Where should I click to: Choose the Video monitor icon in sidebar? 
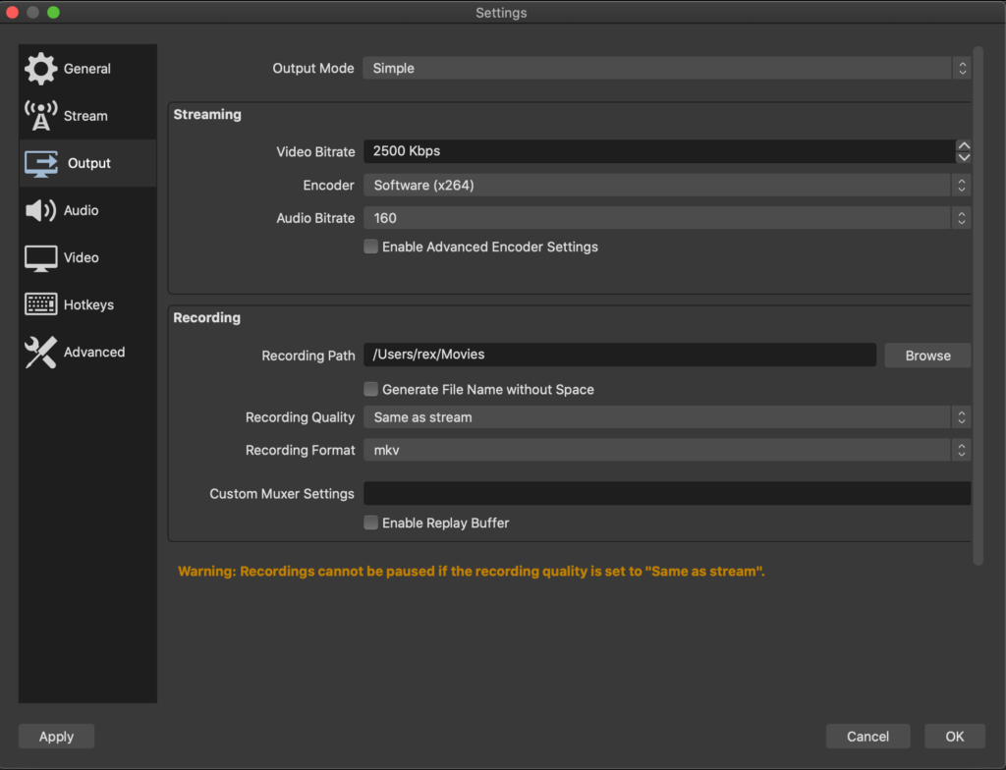pos(40,258)
